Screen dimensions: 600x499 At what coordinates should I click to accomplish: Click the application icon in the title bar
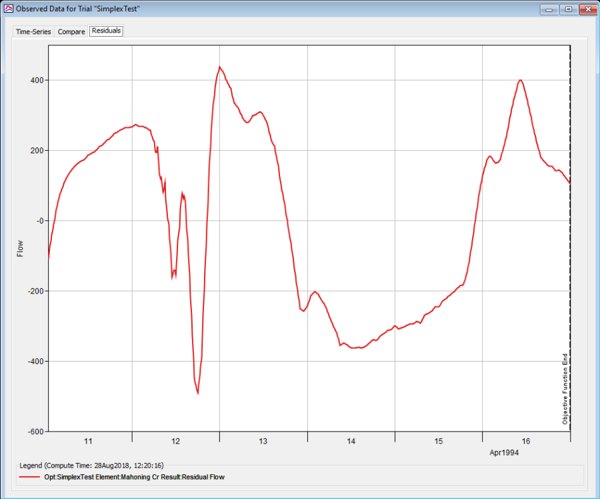point(9,9)
